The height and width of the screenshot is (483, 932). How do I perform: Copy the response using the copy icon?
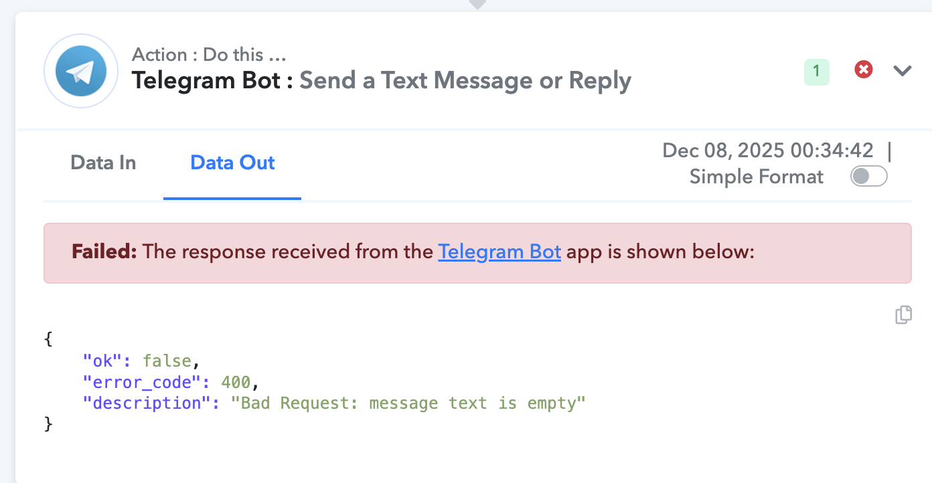pyautogui.click(x=903, y=315)
